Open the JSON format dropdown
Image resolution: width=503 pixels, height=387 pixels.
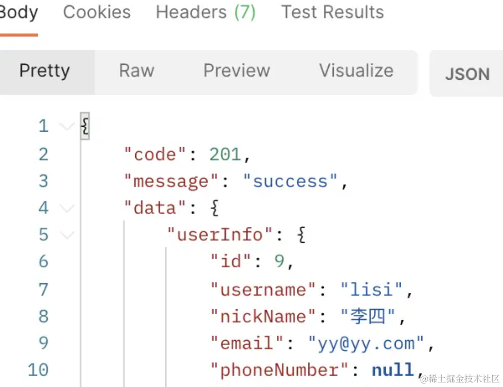467,74
